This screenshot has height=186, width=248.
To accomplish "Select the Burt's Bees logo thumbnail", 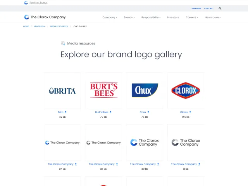I will coord(103,91).
